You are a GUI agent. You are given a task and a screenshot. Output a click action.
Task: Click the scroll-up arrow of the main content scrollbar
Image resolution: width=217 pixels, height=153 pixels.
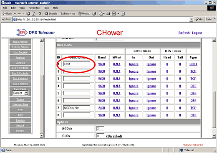tap(214, 40)
